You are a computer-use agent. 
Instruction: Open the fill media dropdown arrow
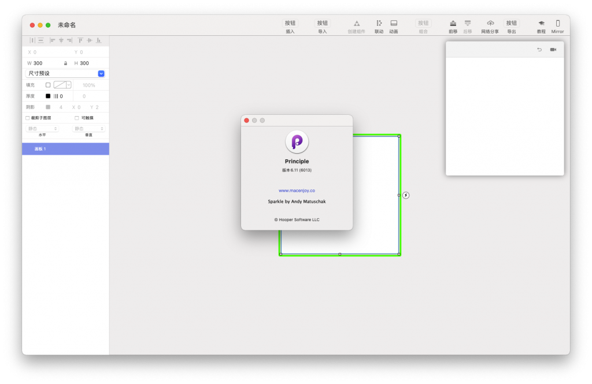click(69, 85)
